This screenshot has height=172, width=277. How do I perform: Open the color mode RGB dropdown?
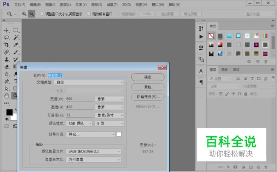79,124
